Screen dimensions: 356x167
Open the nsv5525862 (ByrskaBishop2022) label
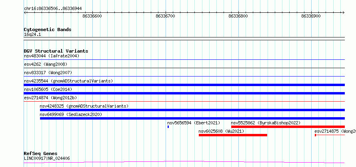266,123
